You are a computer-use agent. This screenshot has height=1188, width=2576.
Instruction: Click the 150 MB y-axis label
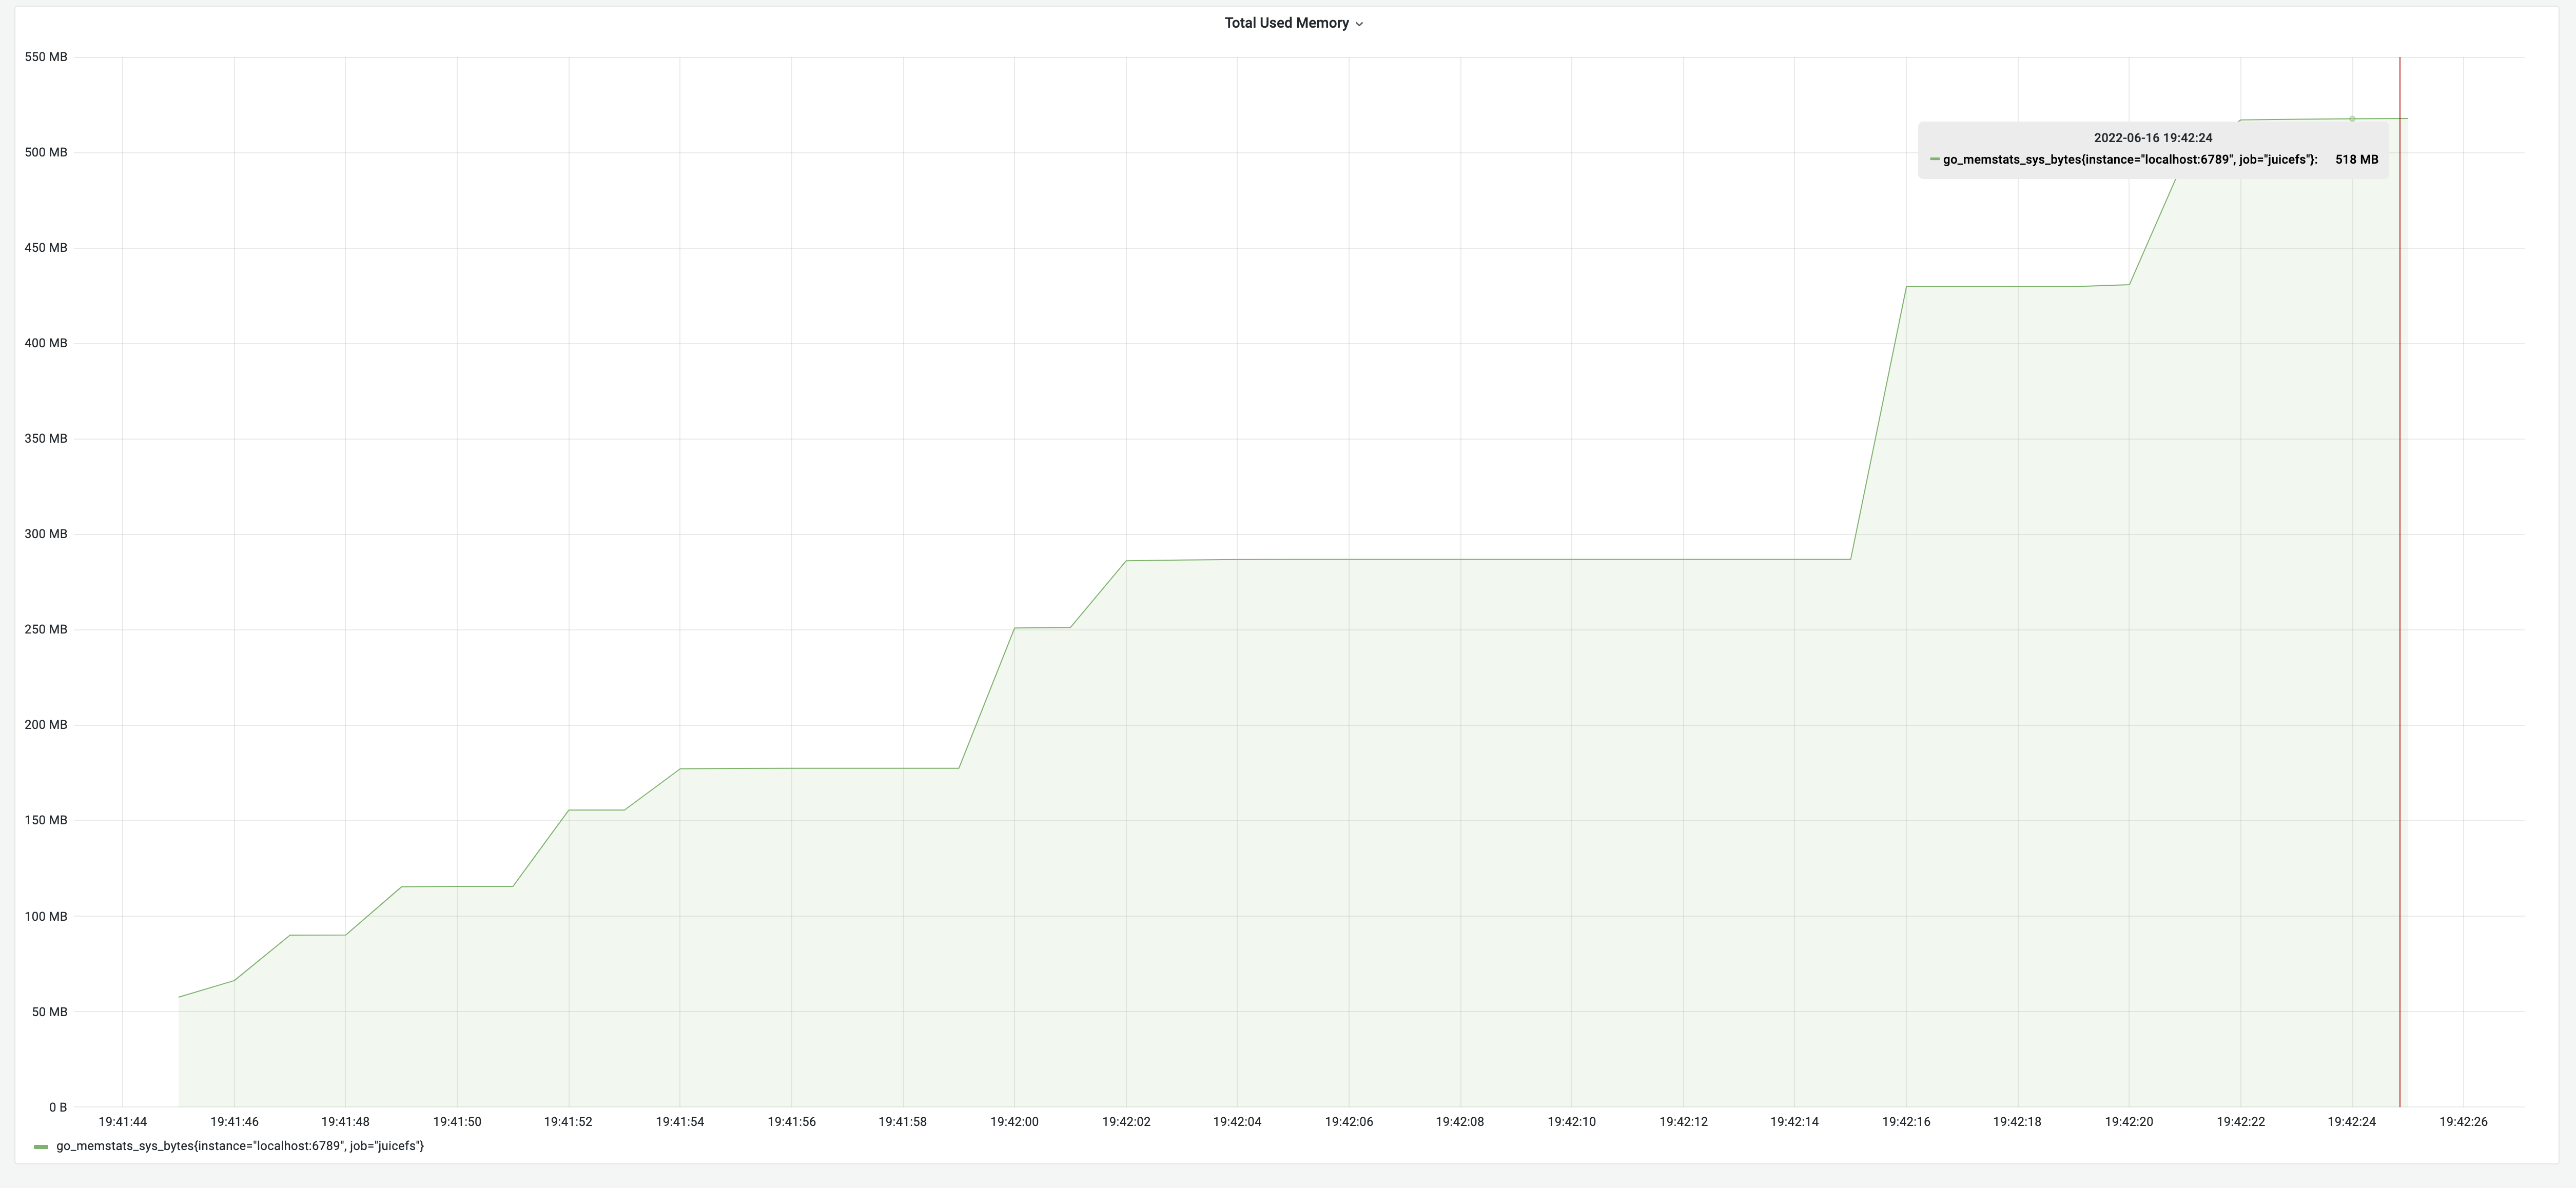pos(46,820)
